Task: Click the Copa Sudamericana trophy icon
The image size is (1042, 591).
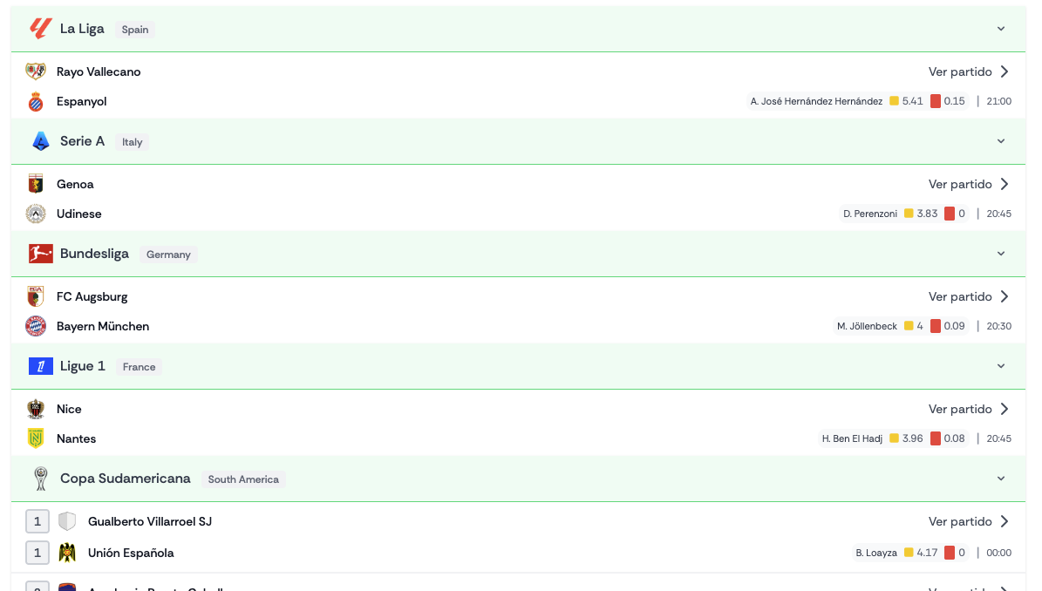Action: point(40,479)
